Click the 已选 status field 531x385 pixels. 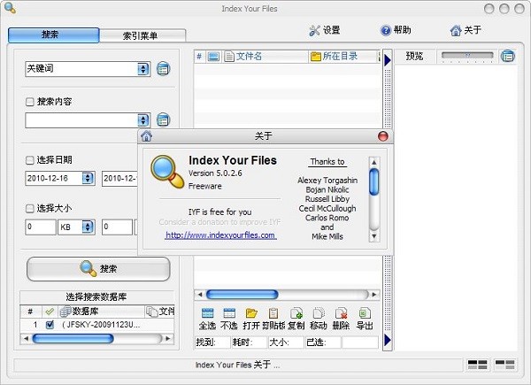tap(323, 343)
